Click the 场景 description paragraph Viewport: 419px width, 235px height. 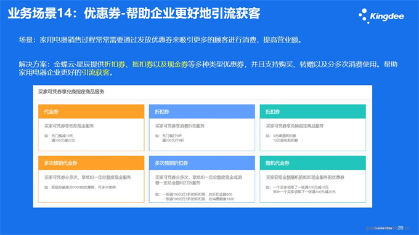tap(160, 40)
